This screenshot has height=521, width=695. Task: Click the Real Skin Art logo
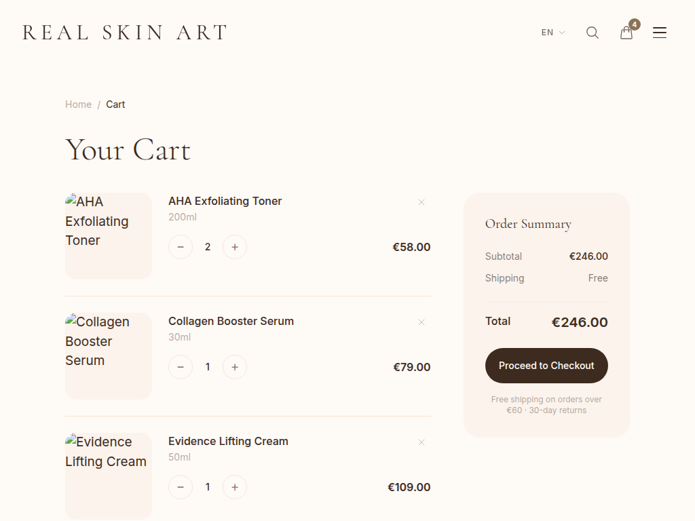pyautogui.click(x=125, y=33)
